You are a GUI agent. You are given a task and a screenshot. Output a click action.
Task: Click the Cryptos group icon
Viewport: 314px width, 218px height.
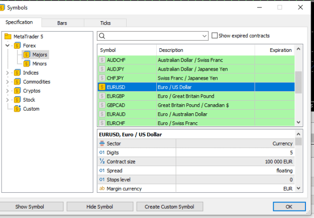click(x=17, y=91)
